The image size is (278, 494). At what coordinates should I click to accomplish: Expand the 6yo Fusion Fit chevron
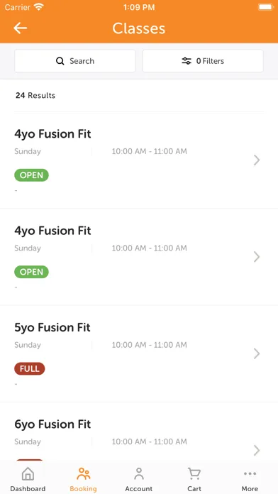(257, 450)
